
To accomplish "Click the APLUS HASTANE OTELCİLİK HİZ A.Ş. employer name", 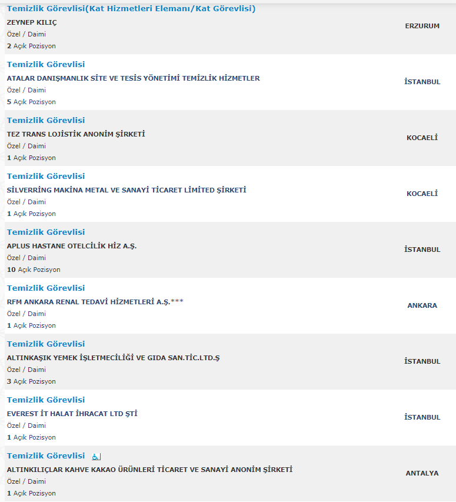I will click(72, 246).
